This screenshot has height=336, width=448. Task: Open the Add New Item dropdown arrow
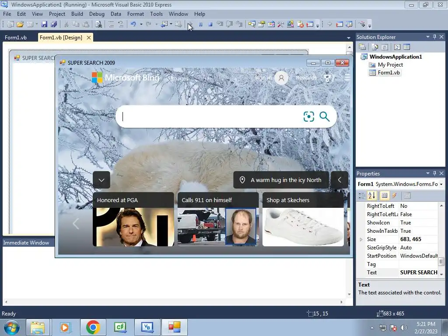pos(37,24)
